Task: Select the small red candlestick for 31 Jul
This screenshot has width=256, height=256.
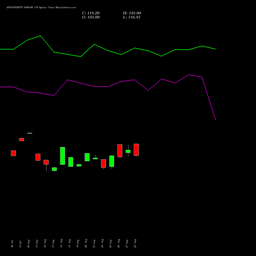Action: 22,139
